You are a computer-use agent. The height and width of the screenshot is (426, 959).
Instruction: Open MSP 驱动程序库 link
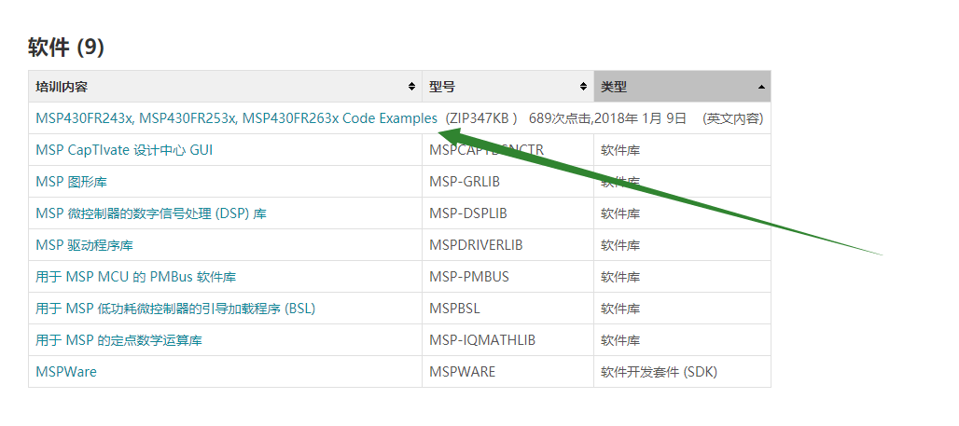pos(84,245)
